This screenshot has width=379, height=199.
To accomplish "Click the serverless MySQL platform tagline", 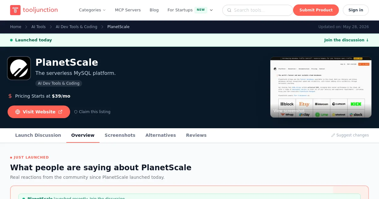I will click(x=75, y=73).
